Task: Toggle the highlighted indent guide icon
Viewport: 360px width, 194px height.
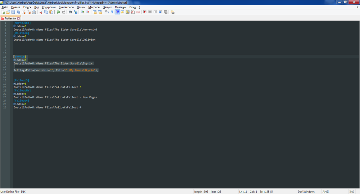Action: coord(117,12)
